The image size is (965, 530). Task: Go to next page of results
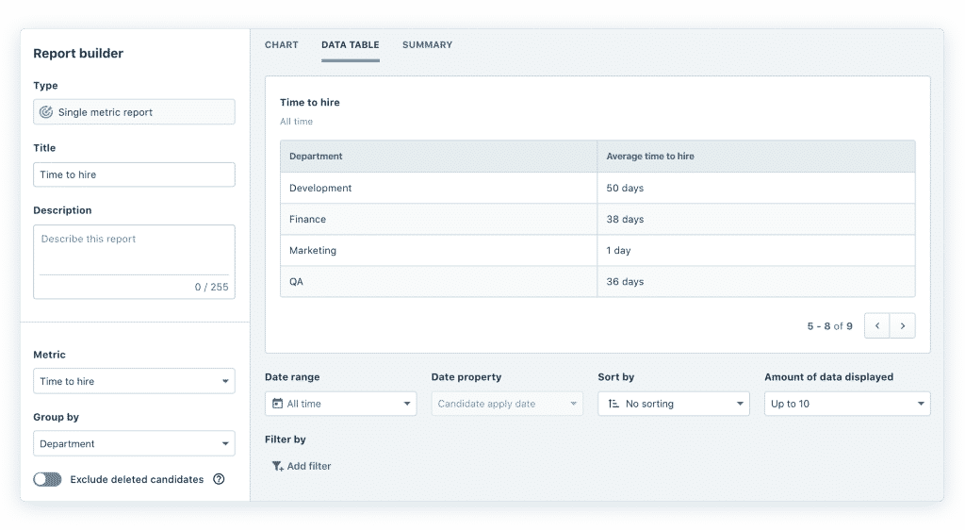(x=903, y=325)
